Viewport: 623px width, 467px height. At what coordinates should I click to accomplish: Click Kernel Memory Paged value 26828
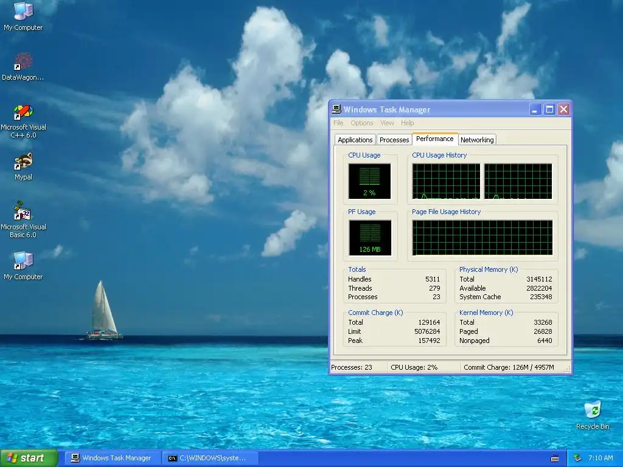[x=543, y=331]
